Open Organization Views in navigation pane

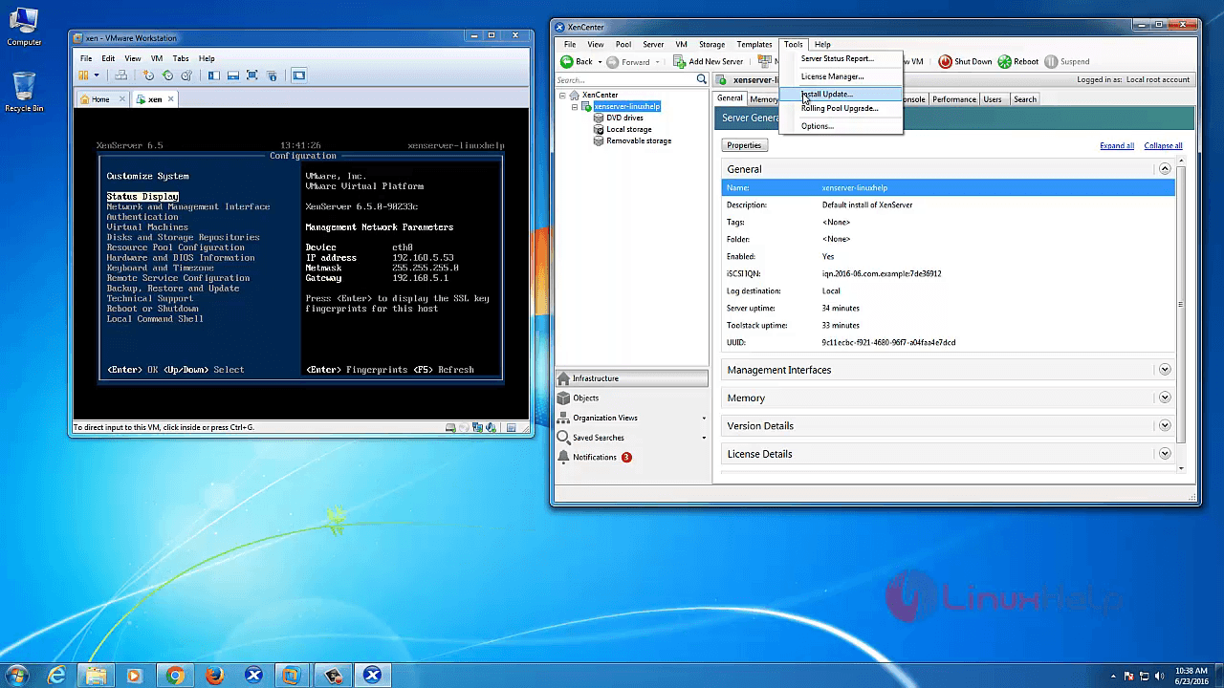click(x=633, y=418)
